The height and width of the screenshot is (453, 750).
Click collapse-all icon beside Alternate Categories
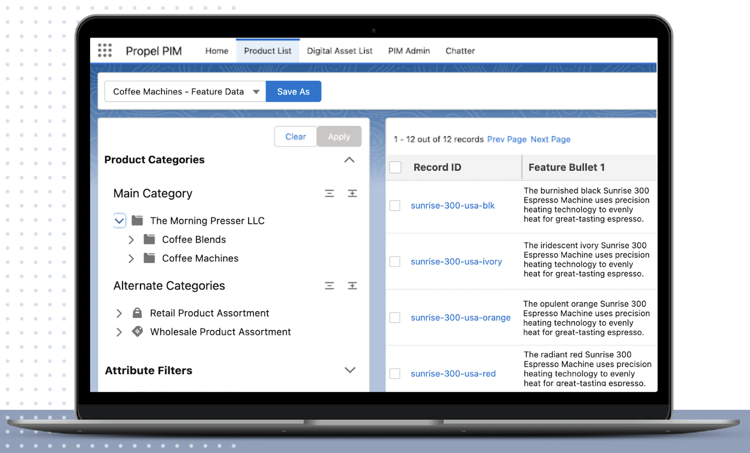pos(330,286)
